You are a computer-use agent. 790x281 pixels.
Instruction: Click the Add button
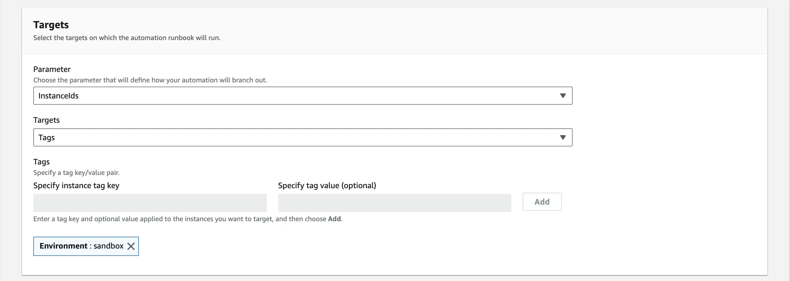pyautogui.click(x=542, y=202)
